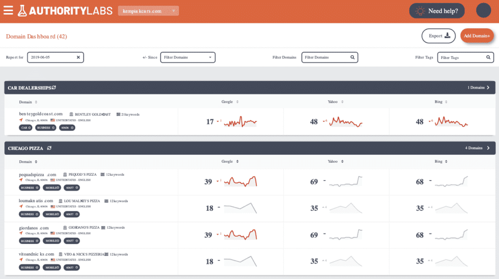Click the Filter Domains search field
Viewport: 499px width, 279px height.
tap(330, 57)
